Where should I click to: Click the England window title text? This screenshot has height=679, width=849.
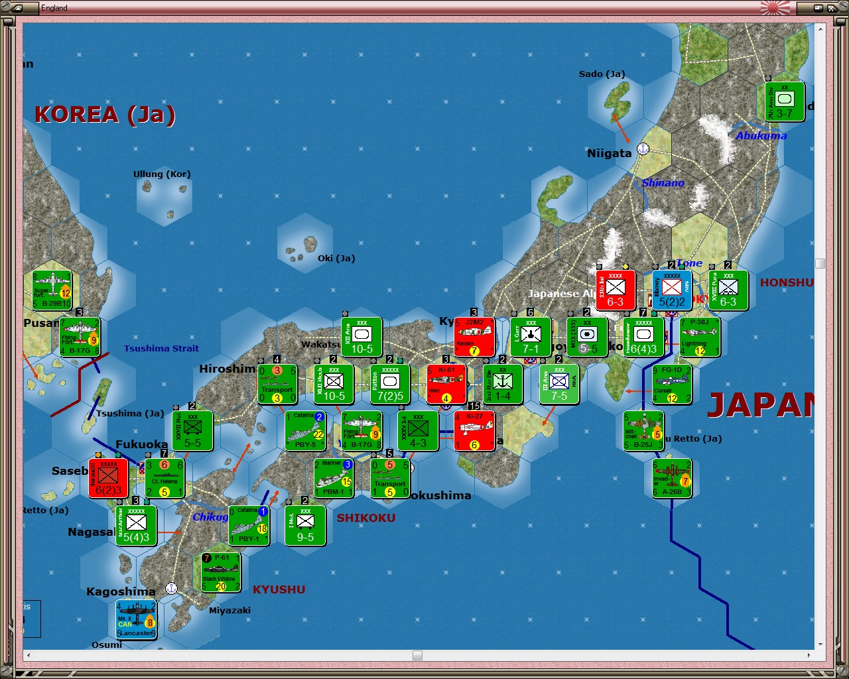coord(54,8)
